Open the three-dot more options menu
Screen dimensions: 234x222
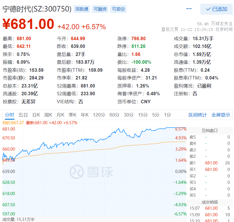pyautogui.click(x=189, y=9)
